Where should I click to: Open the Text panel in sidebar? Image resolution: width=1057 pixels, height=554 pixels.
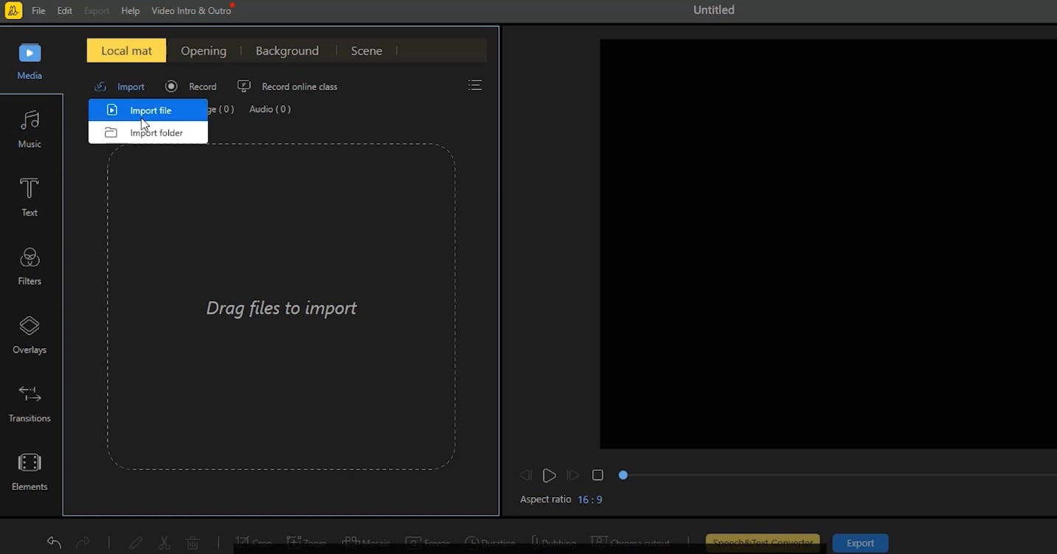click(x=30, y=197)
